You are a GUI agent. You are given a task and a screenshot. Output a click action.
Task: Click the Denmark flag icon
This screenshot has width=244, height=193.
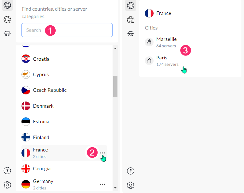pyautogui.click(x=26, y=106)
